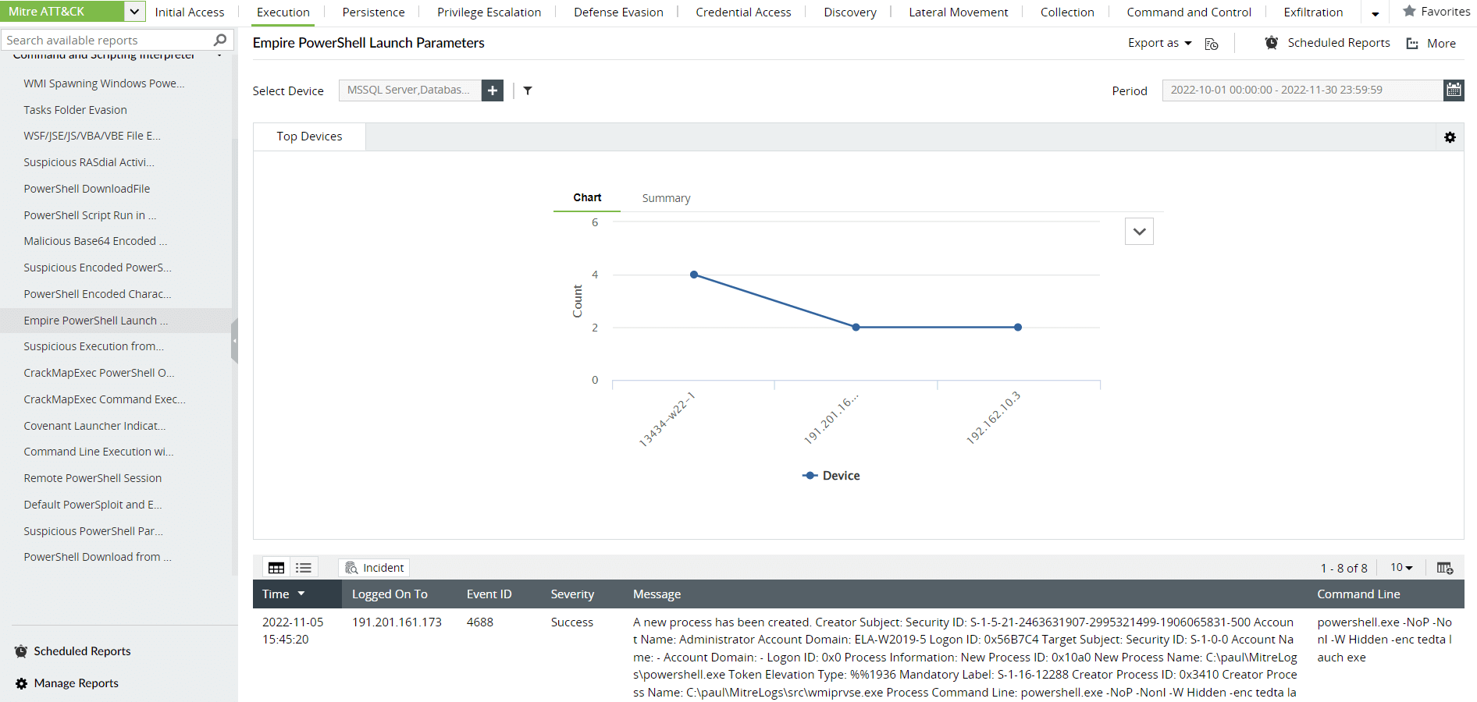Open the Tasks Folder Evasion report
1477x702 pixels.
75,110
